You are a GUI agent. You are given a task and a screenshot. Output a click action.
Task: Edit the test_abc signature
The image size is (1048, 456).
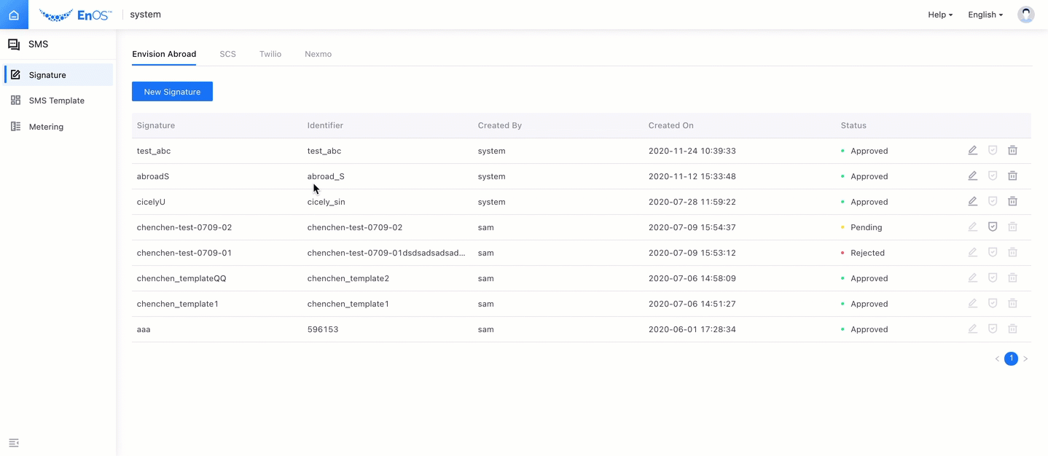coord(972,151)
